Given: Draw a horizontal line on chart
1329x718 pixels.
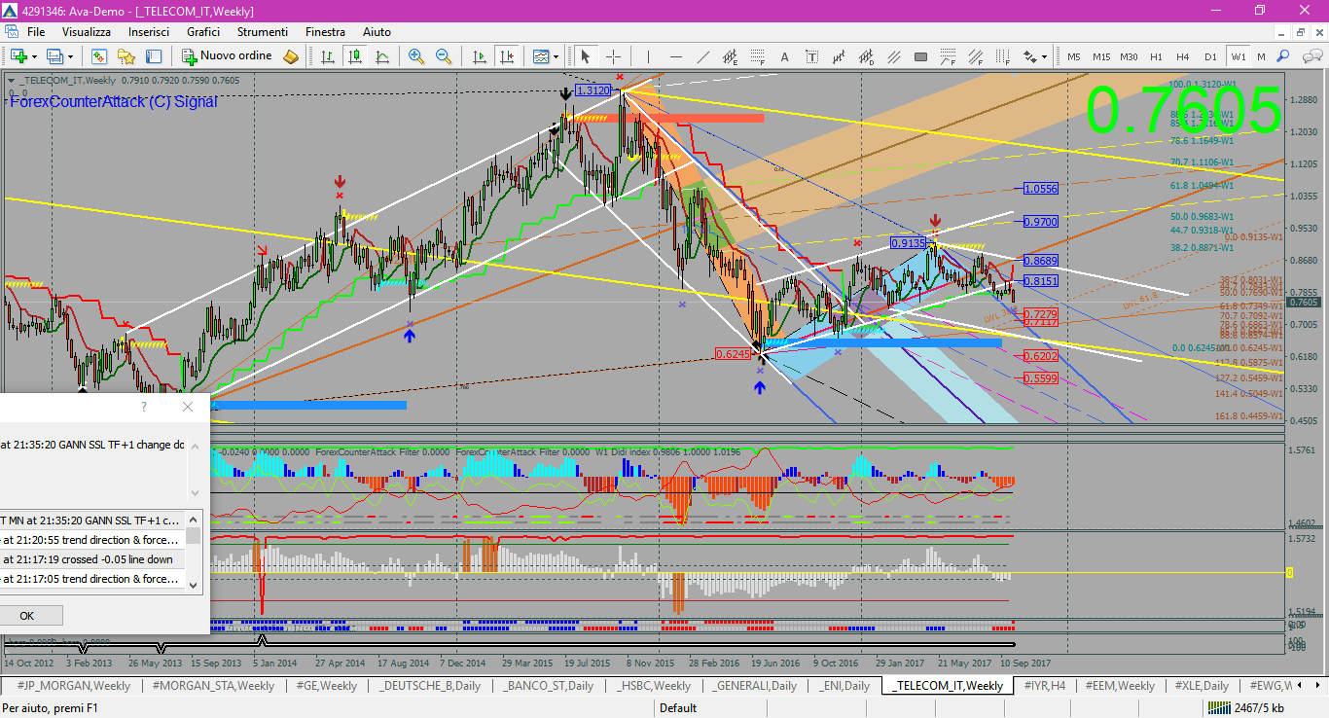Looking at the screenshot, I should tap(675, 56).
